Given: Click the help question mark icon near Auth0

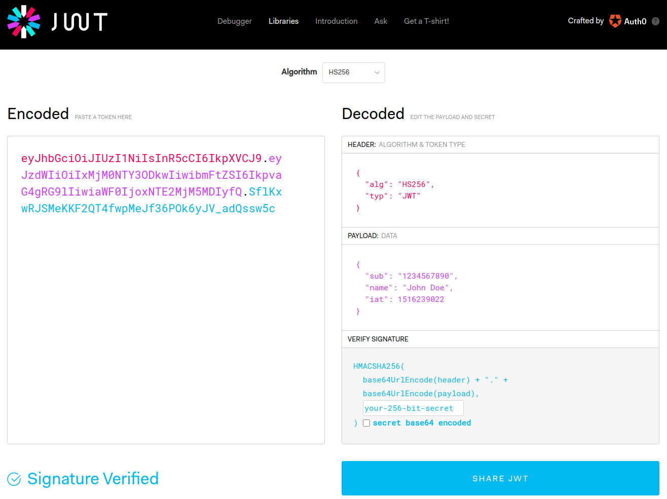Looking at the screenshot, I should (655, 21).
